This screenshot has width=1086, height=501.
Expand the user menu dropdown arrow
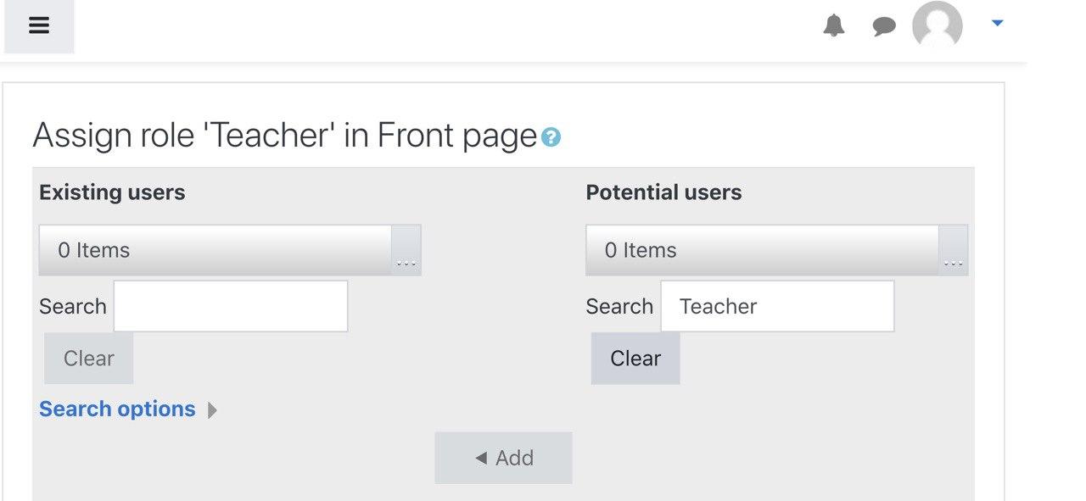998,24
